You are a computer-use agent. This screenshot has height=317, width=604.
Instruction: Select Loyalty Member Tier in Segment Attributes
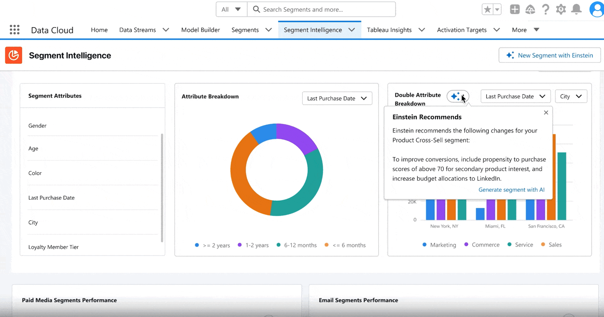coord(53,247)
